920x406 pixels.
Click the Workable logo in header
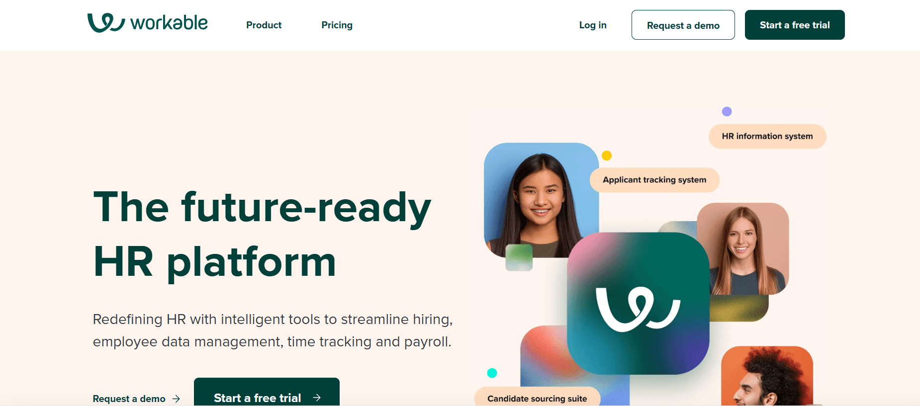(x=147, y=23)
